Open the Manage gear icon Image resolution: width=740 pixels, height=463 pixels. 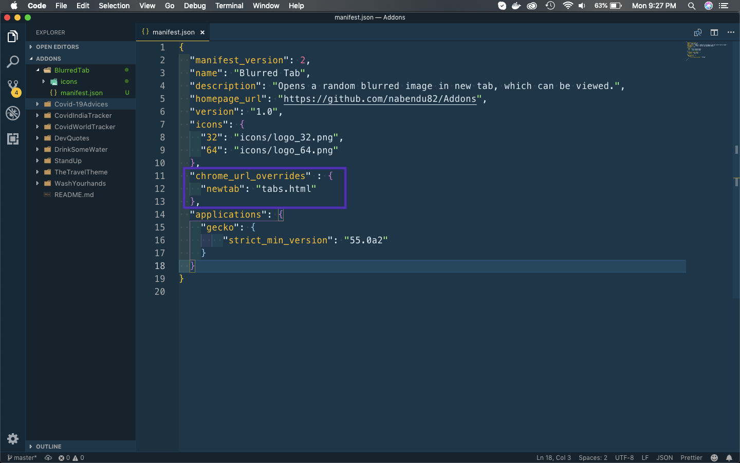[13, 438]
